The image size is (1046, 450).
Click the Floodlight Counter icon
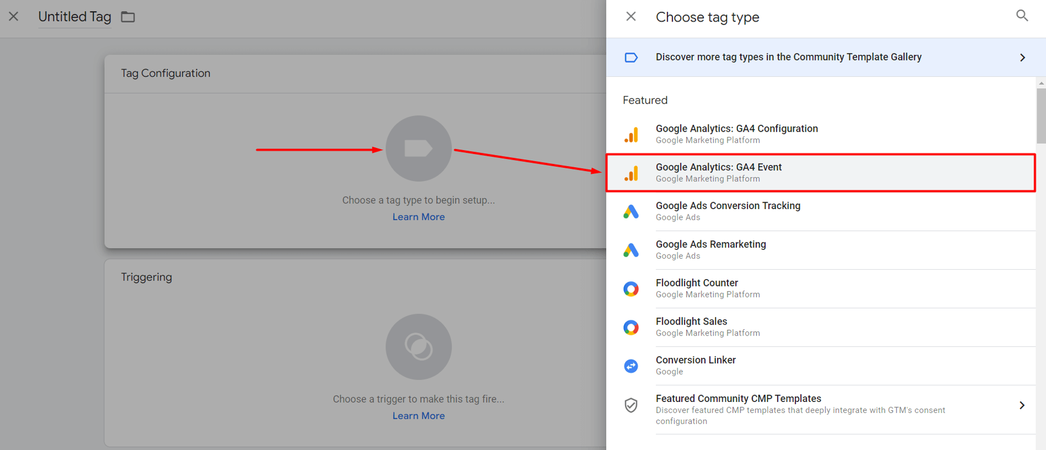click(x=631, y=289)
